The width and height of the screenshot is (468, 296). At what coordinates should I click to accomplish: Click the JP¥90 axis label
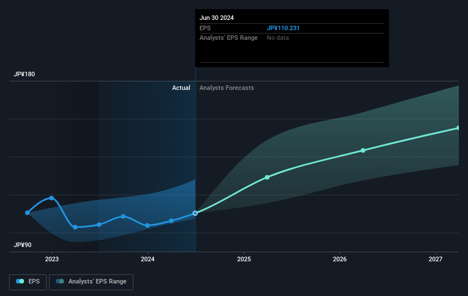click(22, 245)
